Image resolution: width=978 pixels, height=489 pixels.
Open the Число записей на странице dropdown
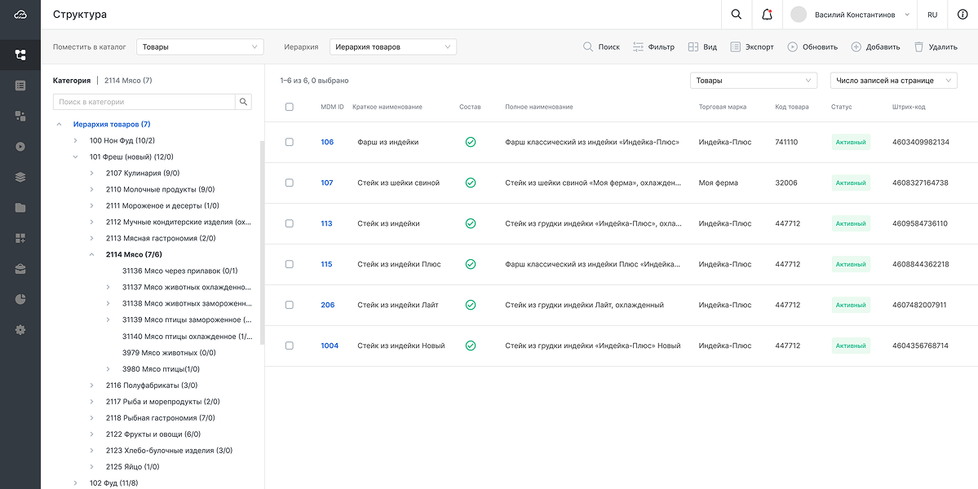click(892, 81)
